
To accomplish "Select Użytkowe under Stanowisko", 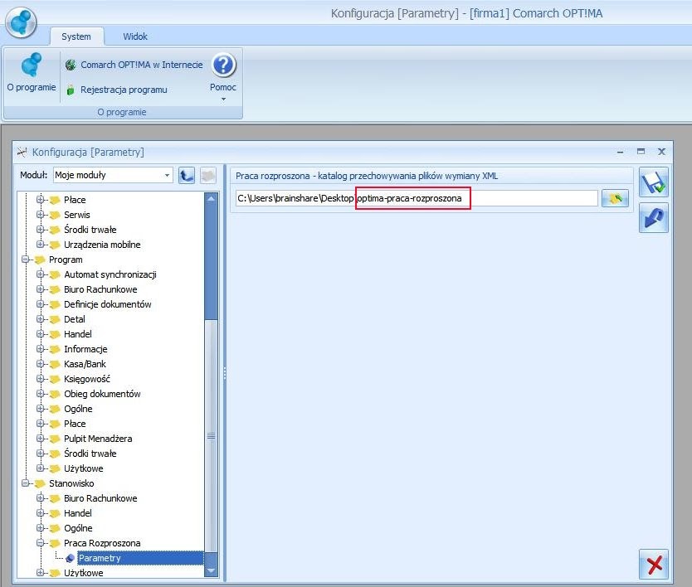I will coord(84,574).
